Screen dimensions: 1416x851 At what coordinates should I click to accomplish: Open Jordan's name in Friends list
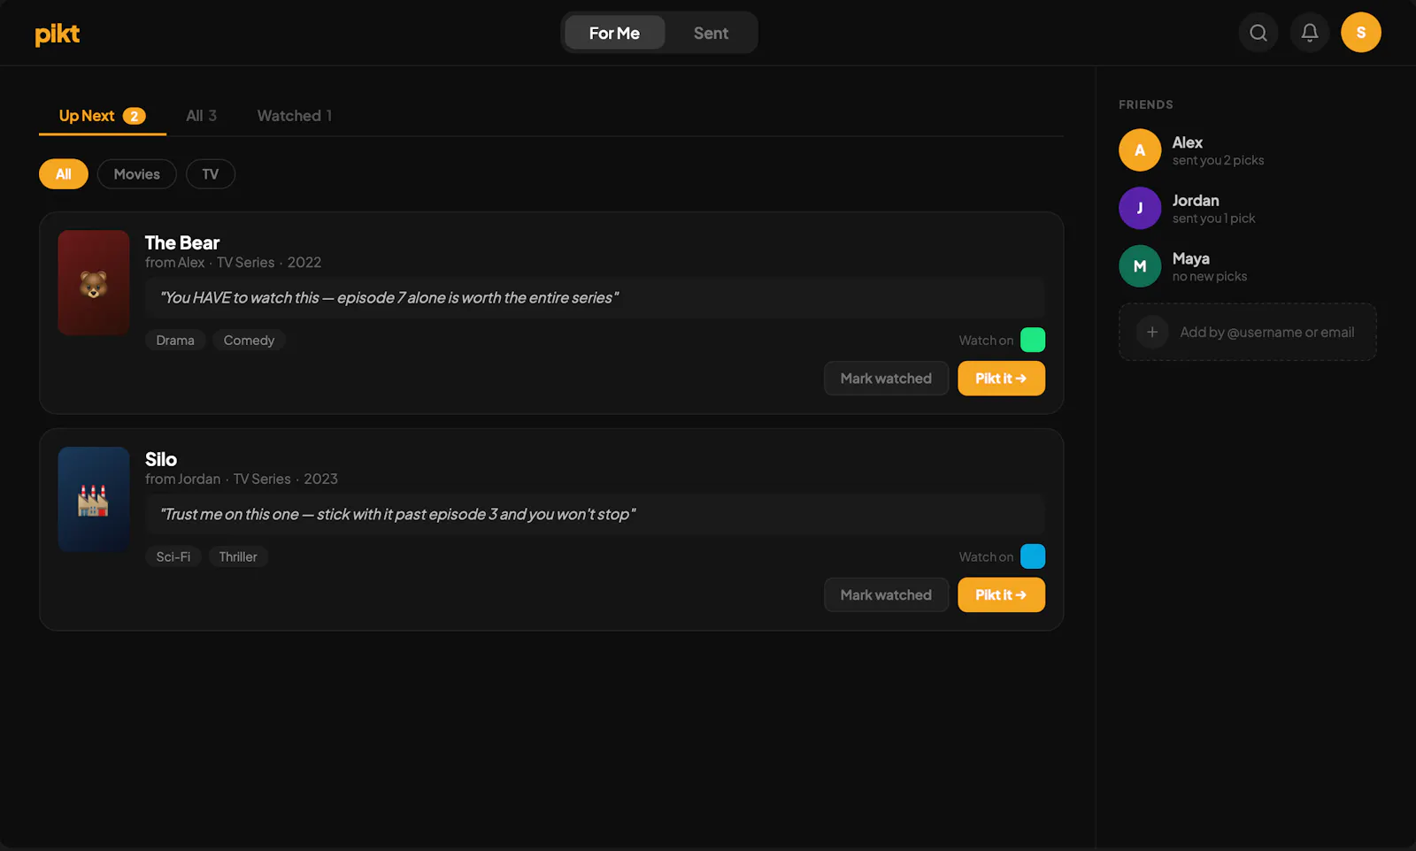tap(1196, 201)
